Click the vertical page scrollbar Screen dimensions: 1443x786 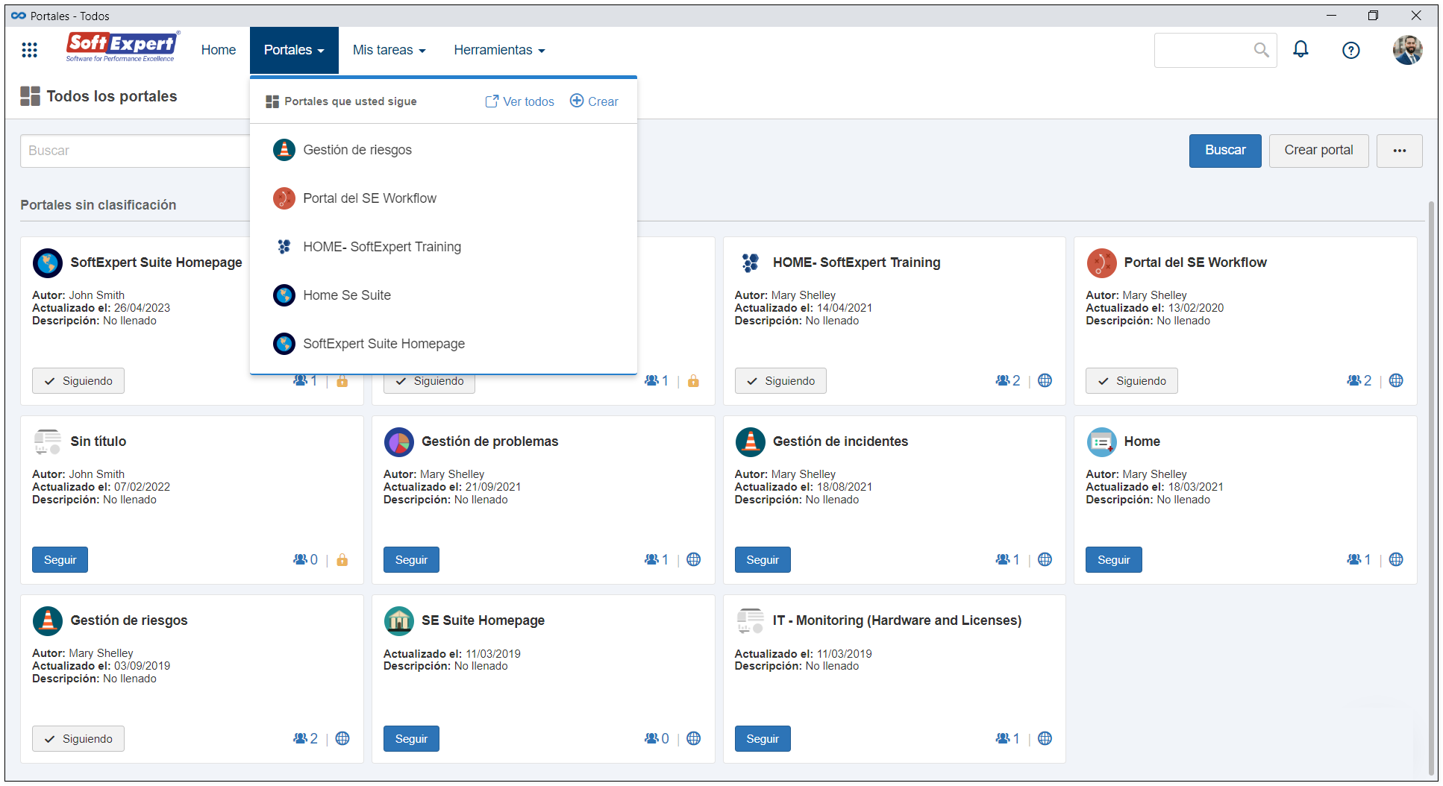tap(1432, 488)
